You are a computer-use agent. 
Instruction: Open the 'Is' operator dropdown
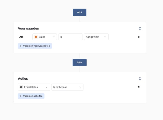[x=70, y=37]
